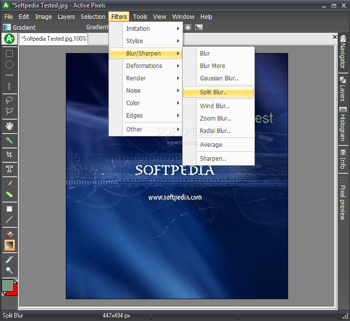Collapse the Blur/Sharpen submenu entry

[x=146, y=54]
